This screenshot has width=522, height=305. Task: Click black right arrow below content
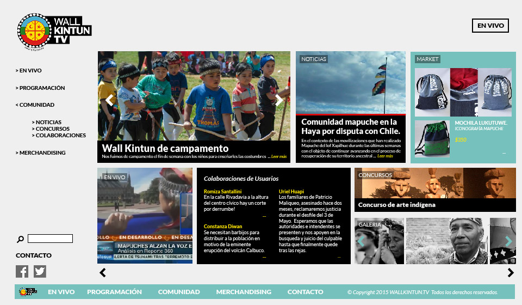point(511,273)
